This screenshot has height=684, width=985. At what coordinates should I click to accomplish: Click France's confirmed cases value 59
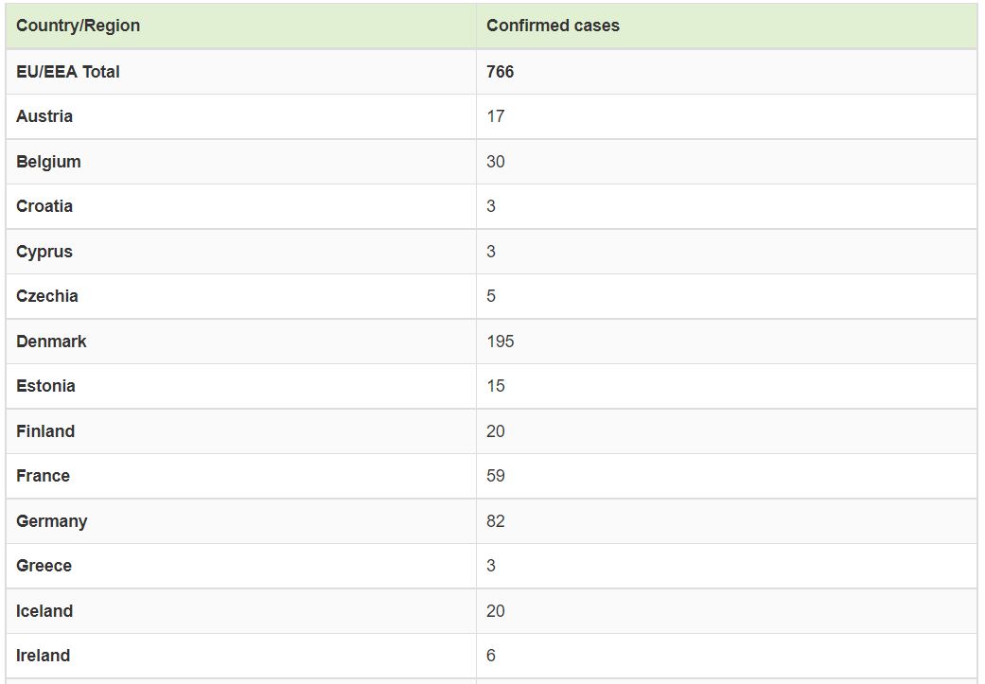point(496,476)
